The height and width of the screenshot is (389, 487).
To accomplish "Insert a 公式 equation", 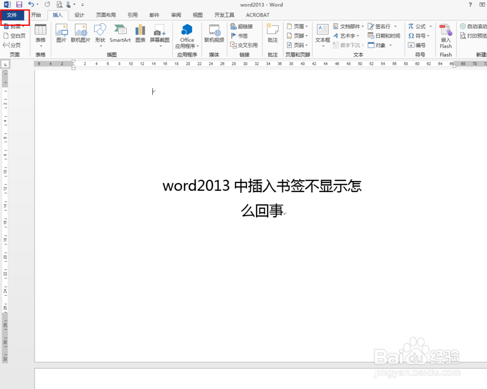I will (420, 26).
